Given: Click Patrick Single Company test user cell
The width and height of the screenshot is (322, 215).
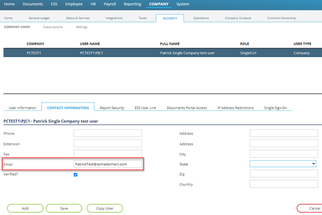Looking at the screenshot, I should [187, 53].
